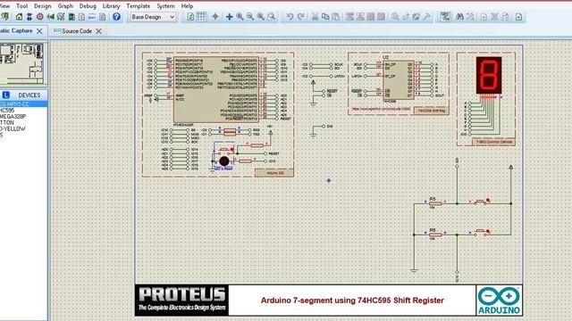Click the title text "Arduino 7-segment using 74HC595 Shift Register"
Screen dimensions: 572x321
(352, 300)
